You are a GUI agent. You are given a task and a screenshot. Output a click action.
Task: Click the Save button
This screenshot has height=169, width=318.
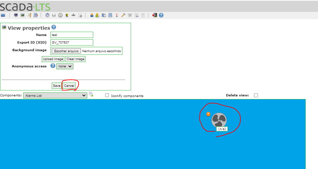57,85
